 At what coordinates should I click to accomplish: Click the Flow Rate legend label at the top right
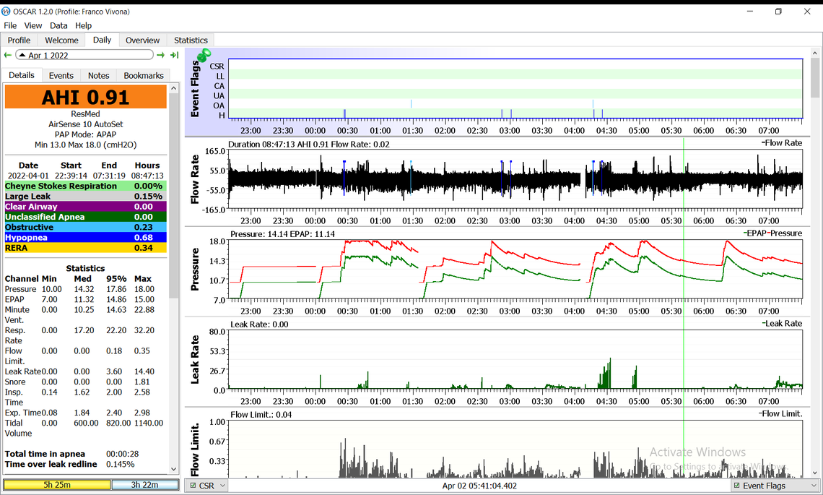782,142
